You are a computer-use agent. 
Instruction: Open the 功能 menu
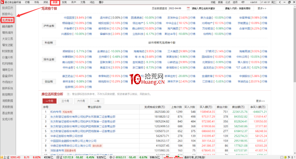213,2
